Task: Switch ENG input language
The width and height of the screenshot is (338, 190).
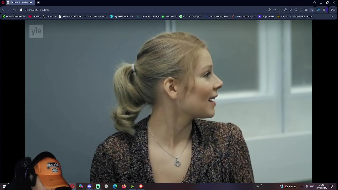Action: (312, 187)
